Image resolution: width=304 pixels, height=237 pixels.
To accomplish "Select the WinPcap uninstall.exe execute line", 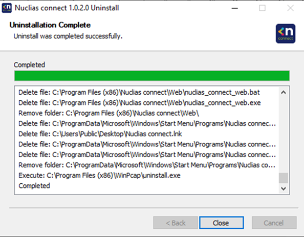I will click(99, 176).
